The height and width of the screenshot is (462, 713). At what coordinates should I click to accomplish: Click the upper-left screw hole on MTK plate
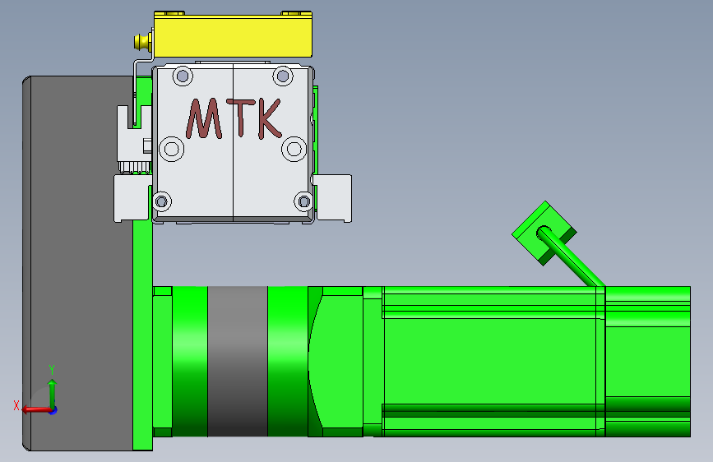(x=183, y=76)
